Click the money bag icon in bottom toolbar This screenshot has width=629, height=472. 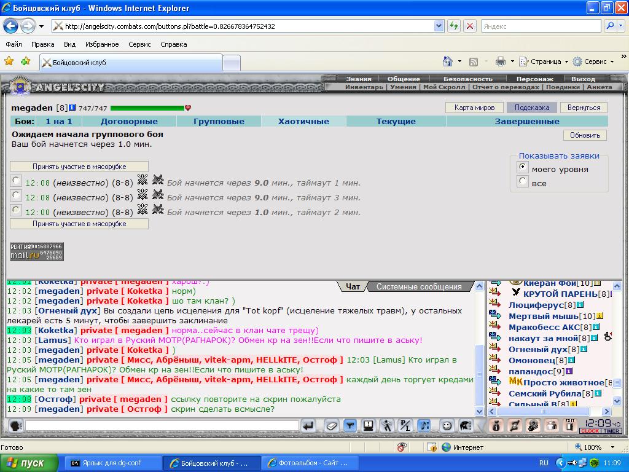point(496,425)
